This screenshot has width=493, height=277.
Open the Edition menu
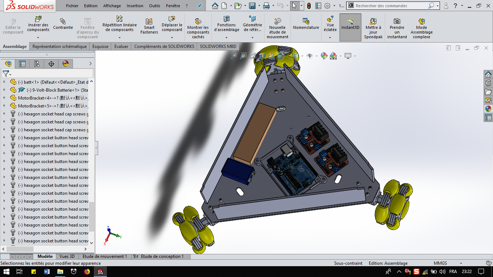point(91,6)
